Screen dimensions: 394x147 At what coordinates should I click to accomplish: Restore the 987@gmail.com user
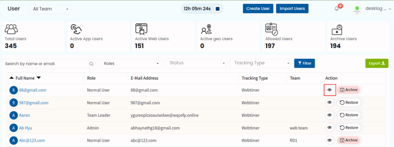point(349,102)
